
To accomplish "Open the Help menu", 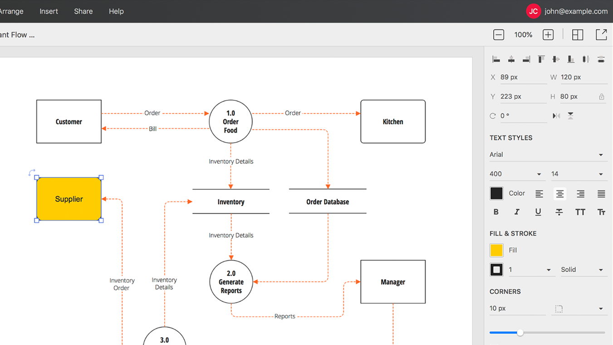I will pyautogui.click(x=116, y=11).
